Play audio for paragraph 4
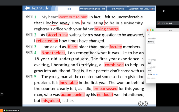179x112 pixels. pos(27,53)
